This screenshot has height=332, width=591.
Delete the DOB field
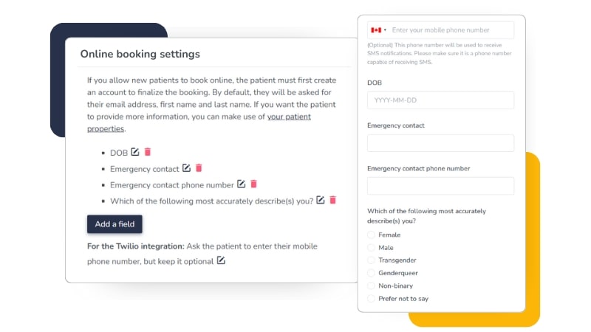(x=148, y=152)
